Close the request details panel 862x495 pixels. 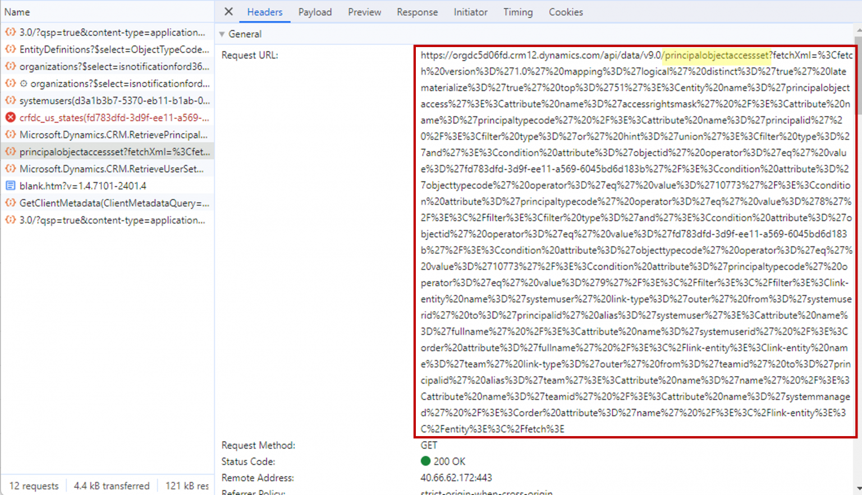[227, 12]
